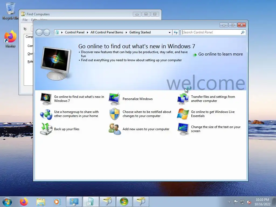Open the Add new users icon
This screenshot has height=207, width=276.
point(115,129)
